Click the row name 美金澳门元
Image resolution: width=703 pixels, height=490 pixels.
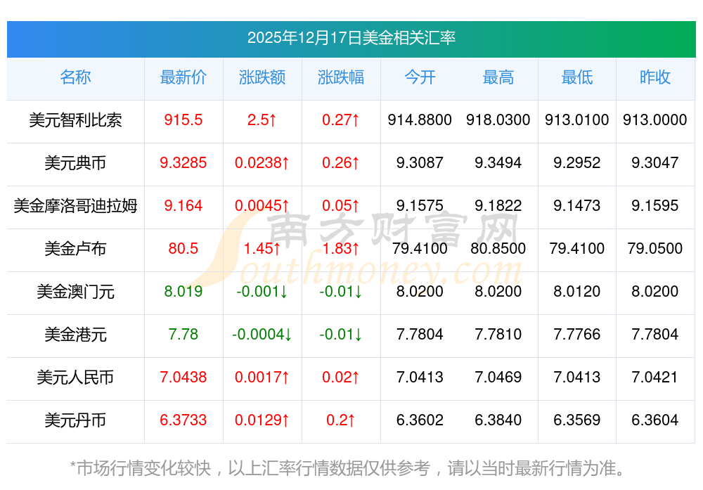75,292
